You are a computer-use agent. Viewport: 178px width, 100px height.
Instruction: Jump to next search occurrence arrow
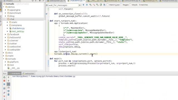click(87, 5)
